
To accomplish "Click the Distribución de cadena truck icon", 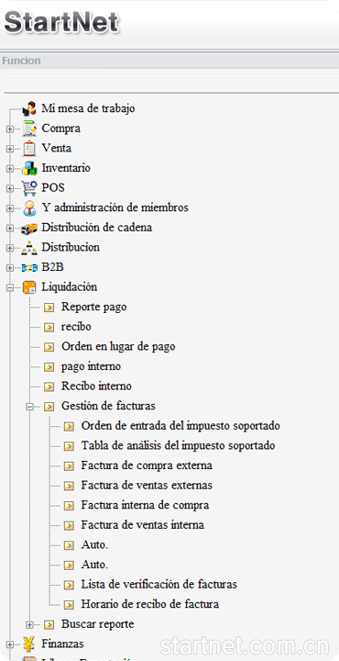I will coord(29,228).
